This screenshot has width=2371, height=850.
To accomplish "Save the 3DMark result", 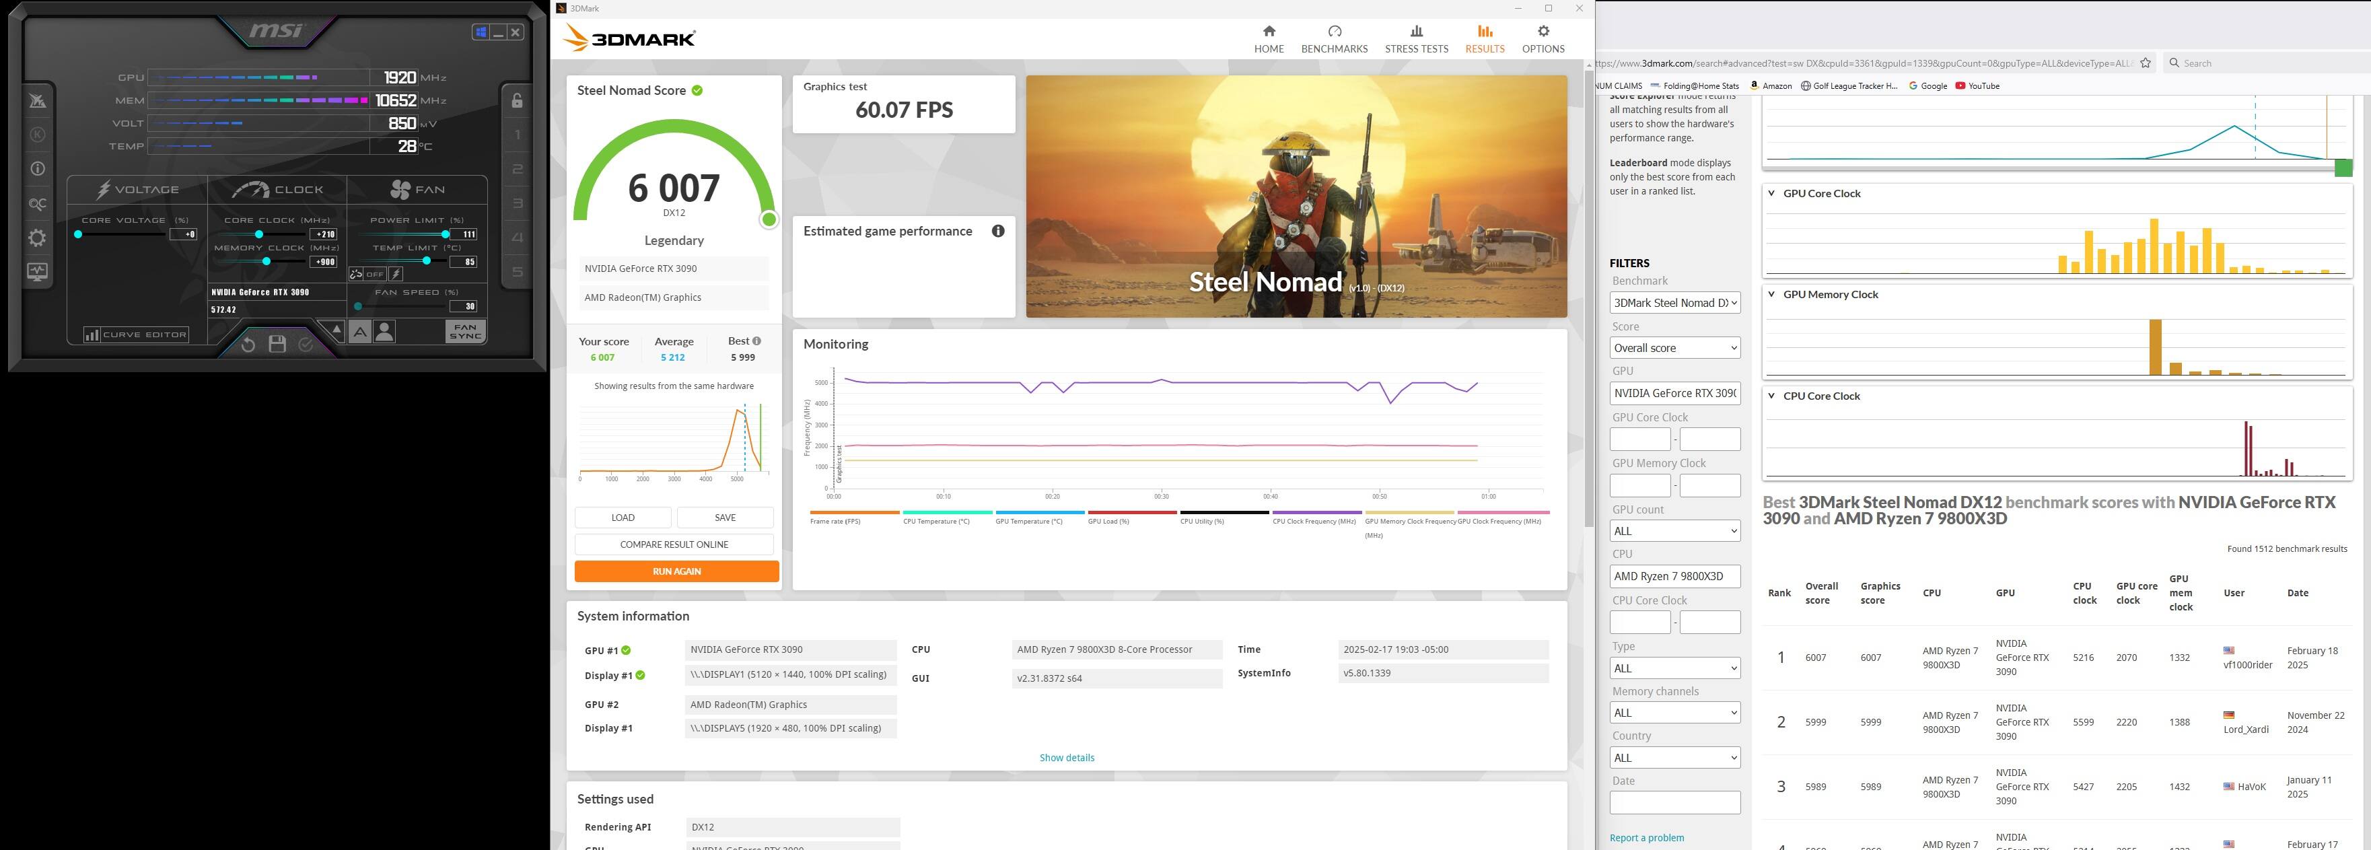I will click(726, 518).
